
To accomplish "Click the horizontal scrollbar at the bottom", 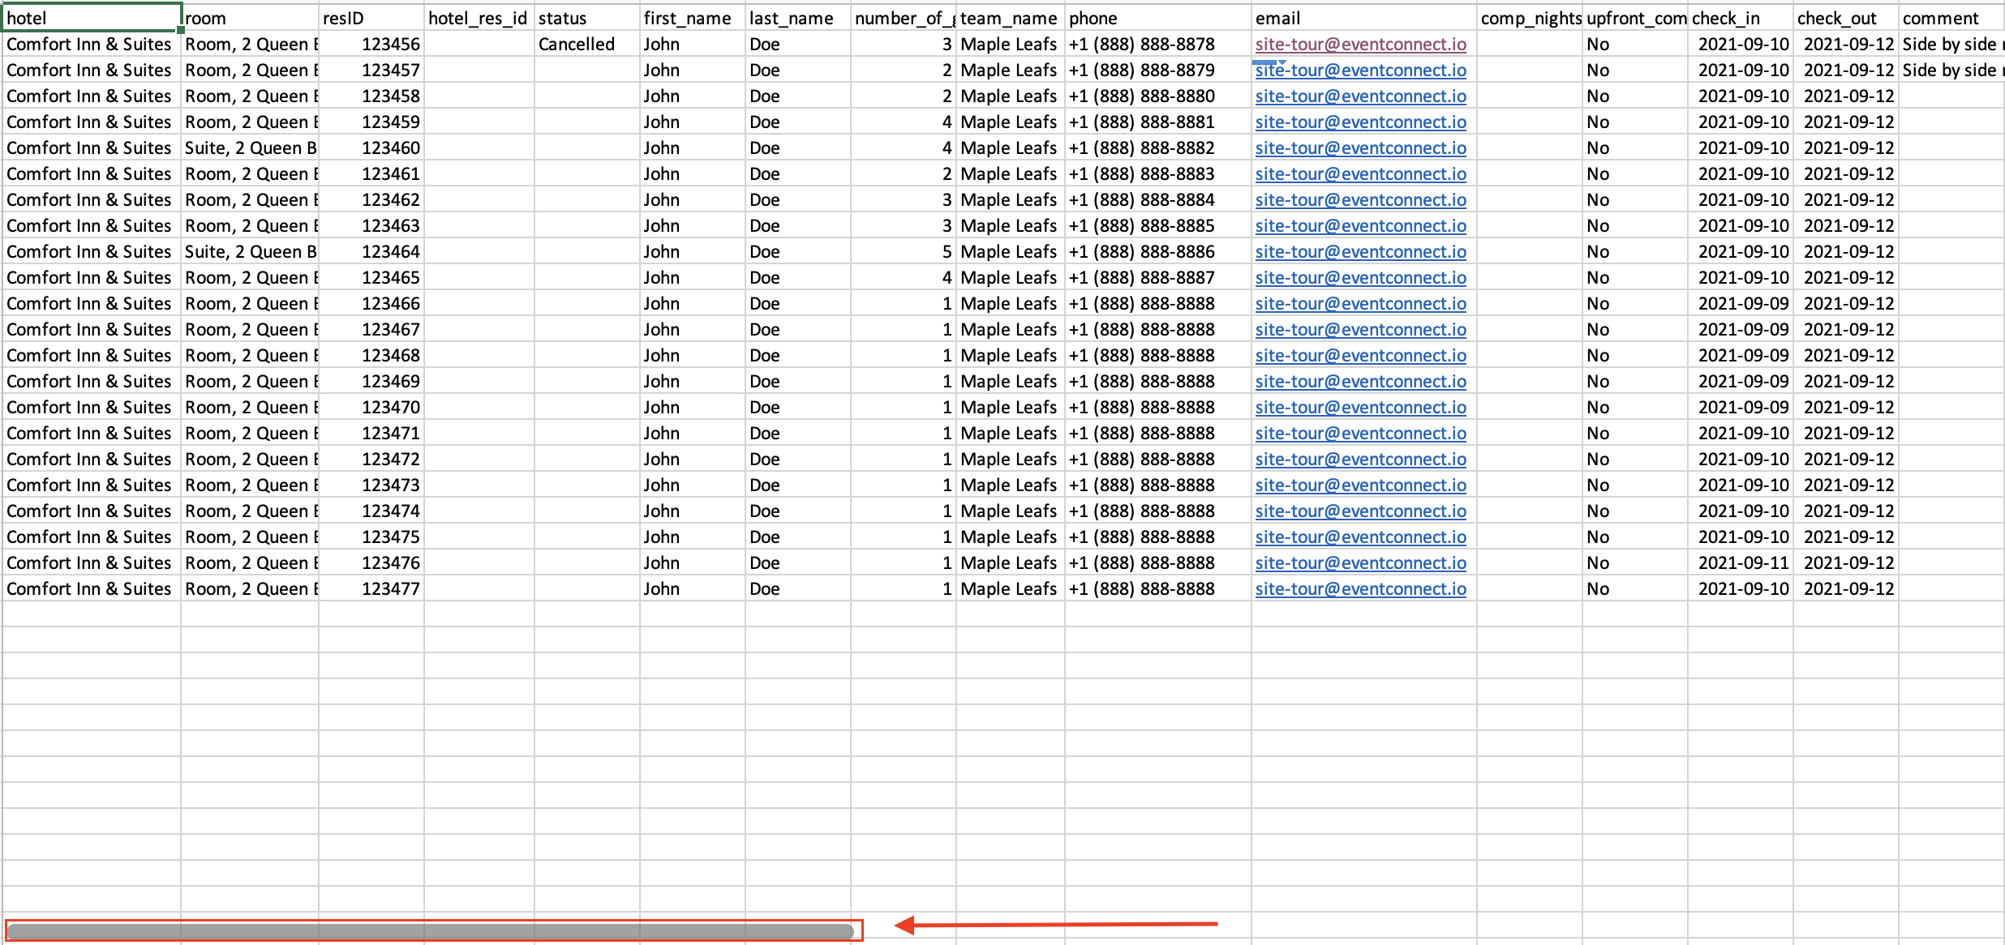I will click(x=430, y=931).
